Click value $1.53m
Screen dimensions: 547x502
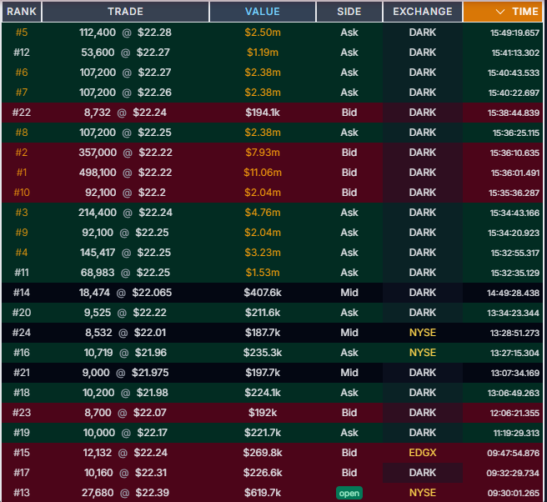click(x=263, y=273)
